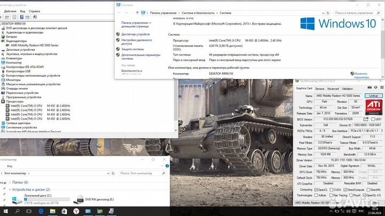385x216 pixels.
Task: Switch to Advanced tab in GPU-Z
Action: [x=333, y=89]
